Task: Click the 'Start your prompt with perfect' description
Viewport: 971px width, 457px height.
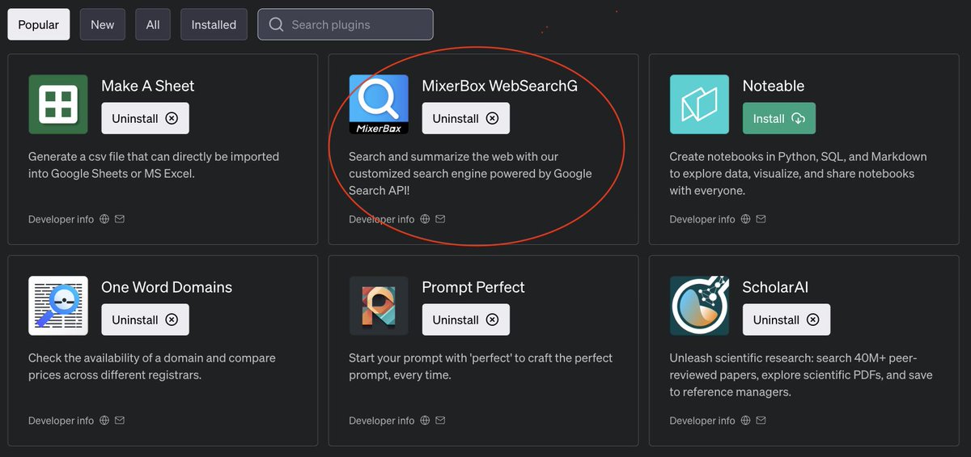Action: tap(481, 366)
